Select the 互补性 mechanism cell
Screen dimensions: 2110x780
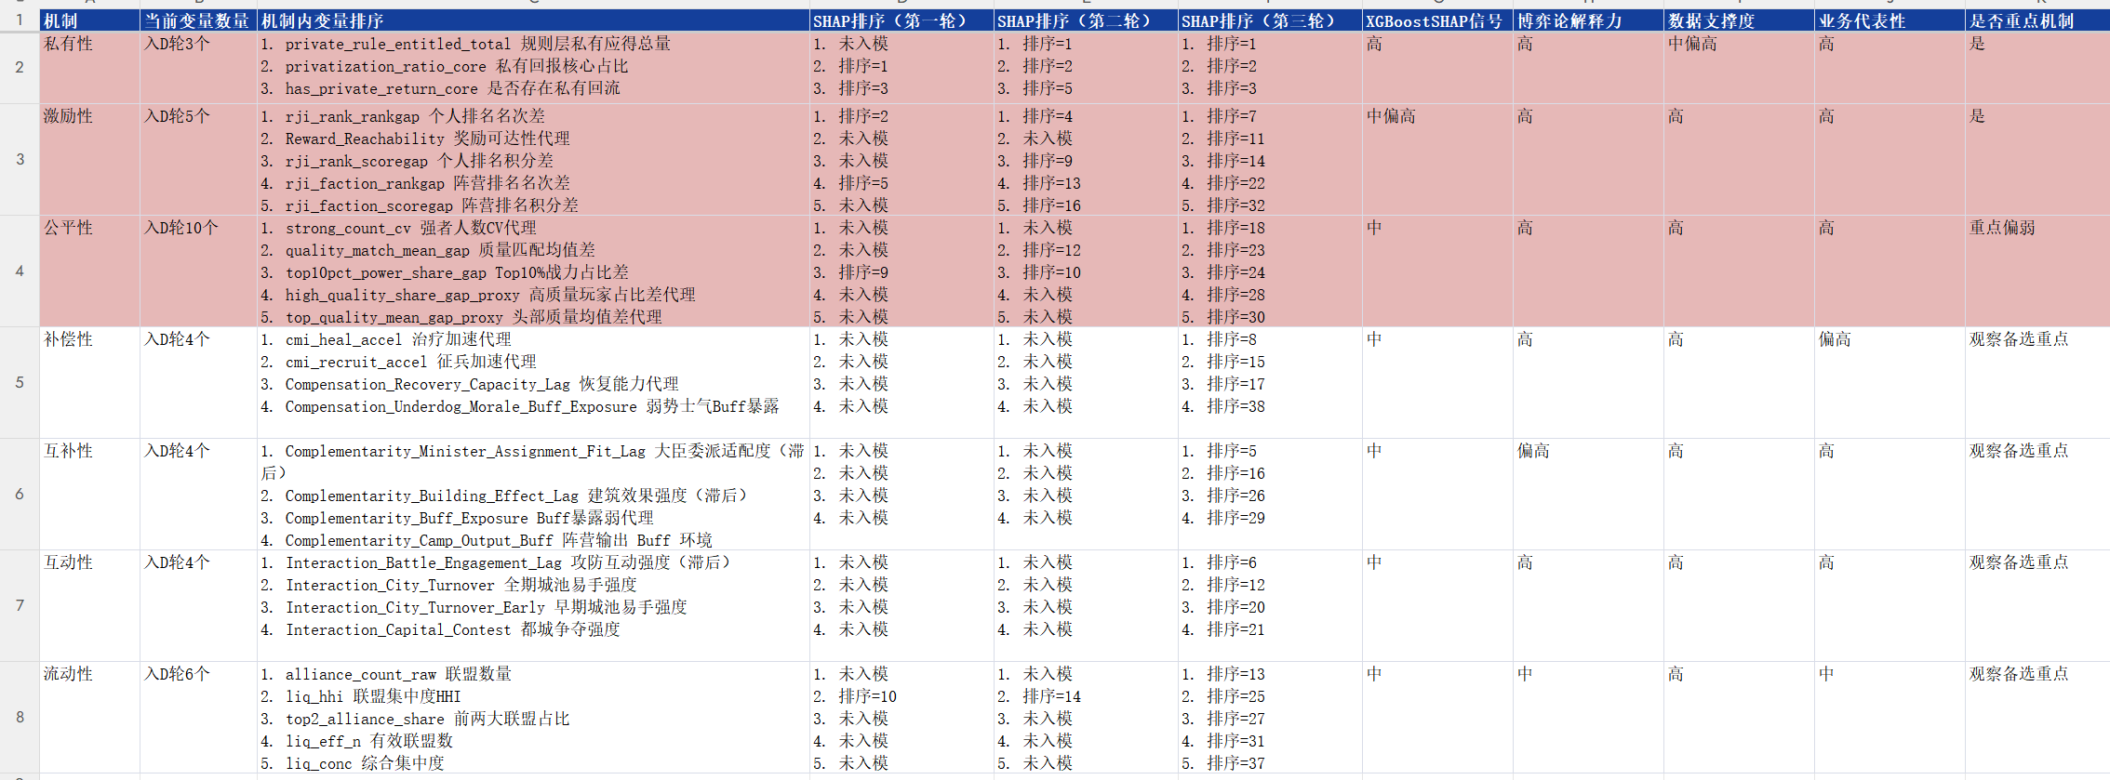pos(89,494)
